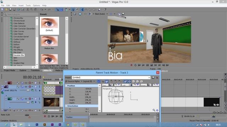
Task: Click the New project icon
Action: point(2,10)
